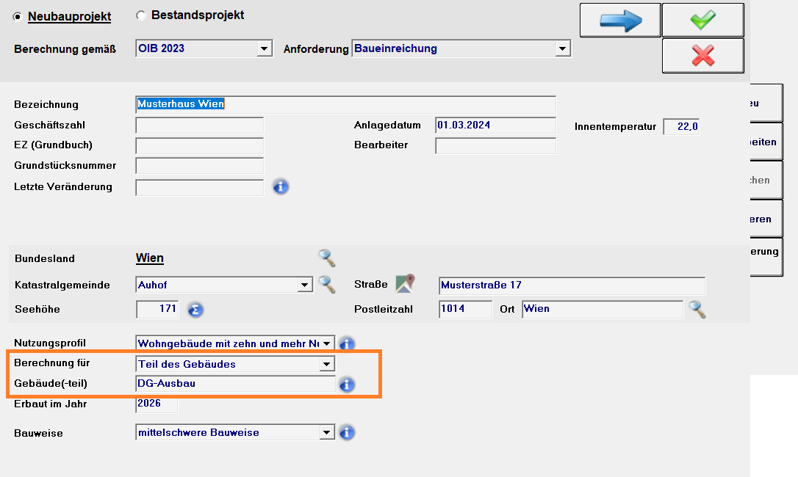The image size is (798, 477).
Task: Expand the Bauweise dropdown list
Action: tap(326, 433)
